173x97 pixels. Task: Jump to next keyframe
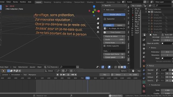[72, 75]
